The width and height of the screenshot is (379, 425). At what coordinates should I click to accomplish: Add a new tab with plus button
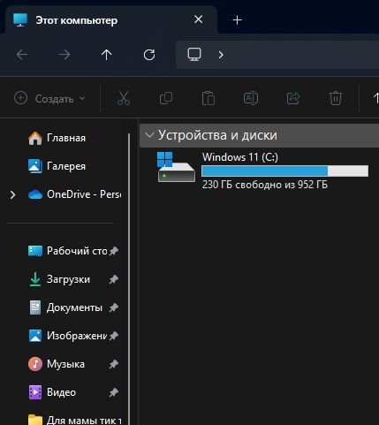(x=237, y=20)
